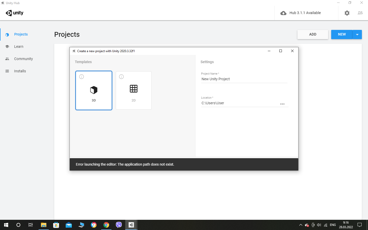Screen dimensions: 368x230
Task: Open File Explorer from taskbar
Action: [x=44, y=225]
